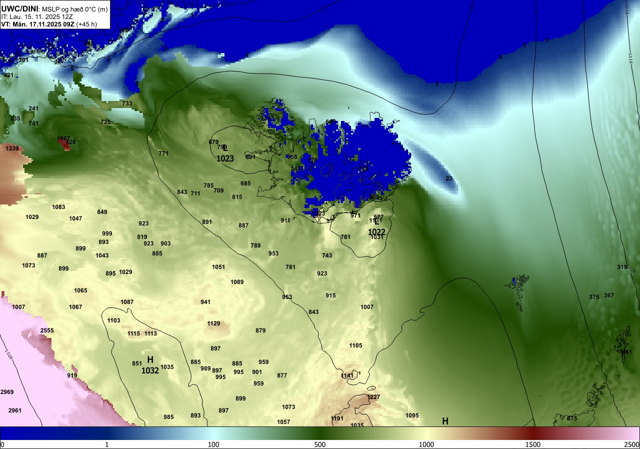Click the height value 1339
Screen dimensions: 640x449
12,148
